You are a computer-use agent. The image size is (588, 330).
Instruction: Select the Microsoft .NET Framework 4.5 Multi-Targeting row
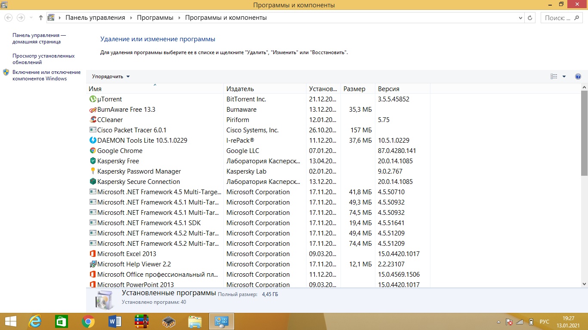[x=258, y=192]
